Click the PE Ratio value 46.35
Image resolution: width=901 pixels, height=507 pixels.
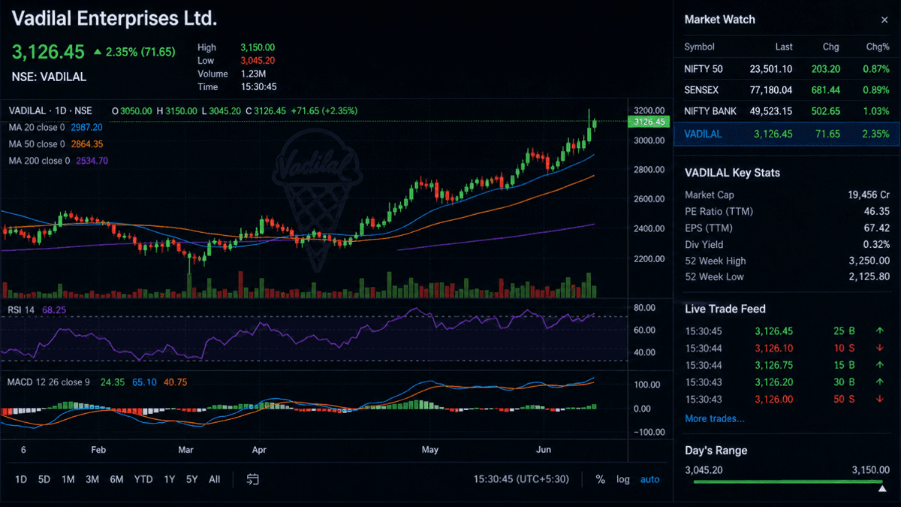(x=877, y=211)
